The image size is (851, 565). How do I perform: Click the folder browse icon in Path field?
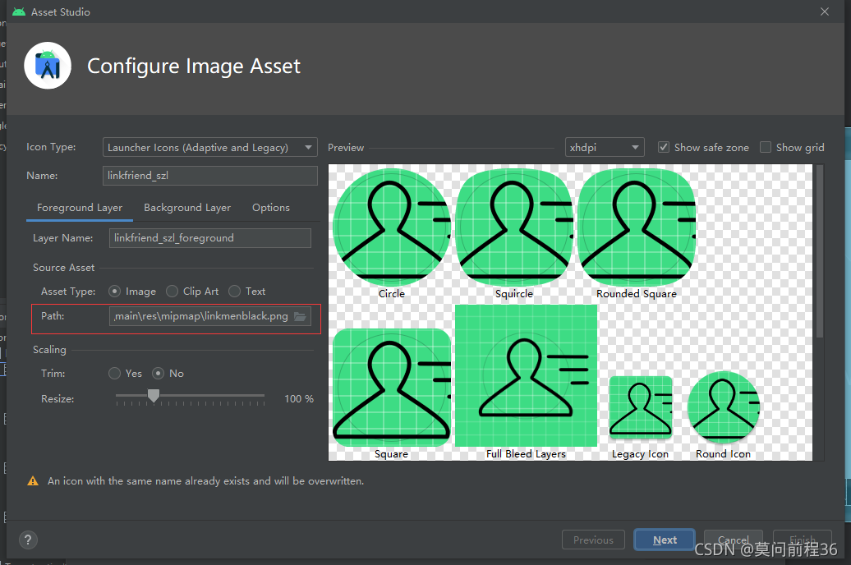click(300, 316)
